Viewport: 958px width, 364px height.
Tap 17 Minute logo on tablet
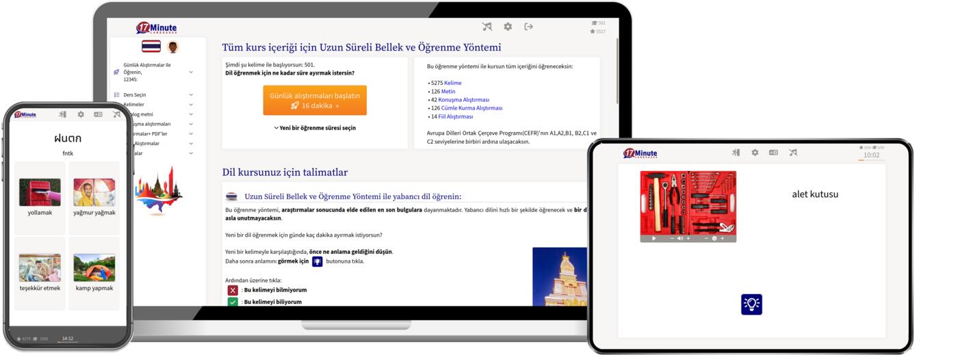click(640, 153)
